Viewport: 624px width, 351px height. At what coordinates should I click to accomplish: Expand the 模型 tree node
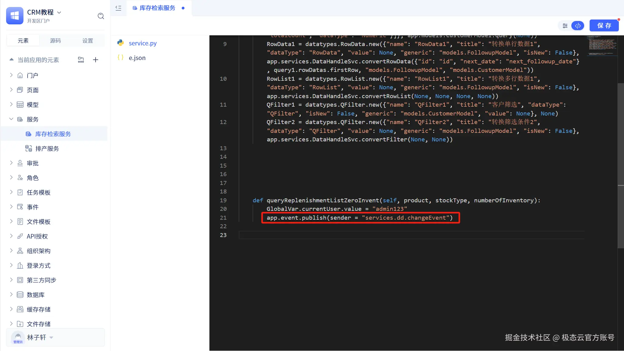pyautogui.click(x=11, y=105)
